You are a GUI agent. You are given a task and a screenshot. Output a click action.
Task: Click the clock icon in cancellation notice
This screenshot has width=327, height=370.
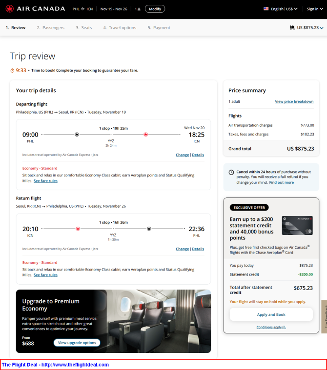tap(231, 172)
